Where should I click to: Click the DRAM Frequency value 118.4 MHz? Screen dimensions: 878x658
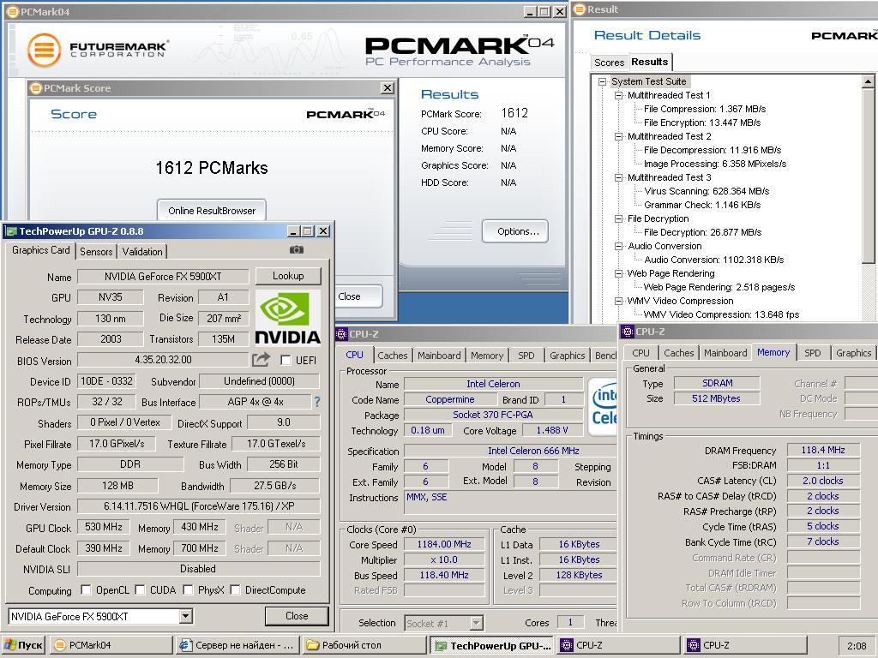coord(822,450)
